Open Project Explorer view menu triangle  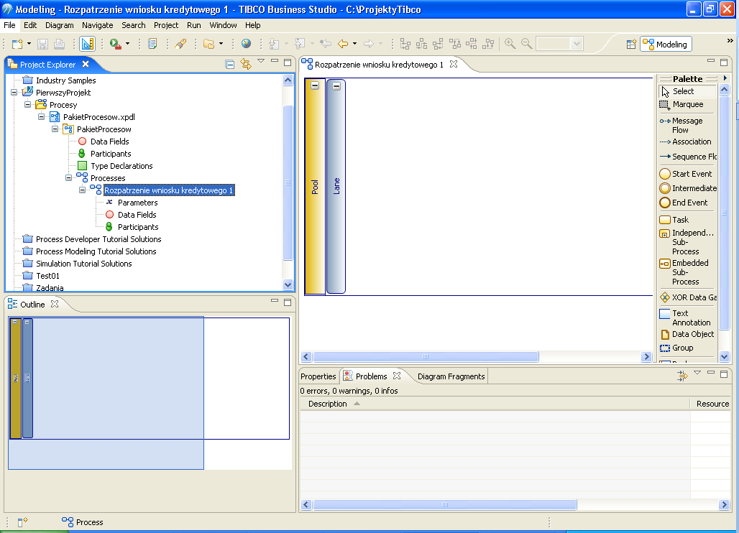(x=261, y=61)
